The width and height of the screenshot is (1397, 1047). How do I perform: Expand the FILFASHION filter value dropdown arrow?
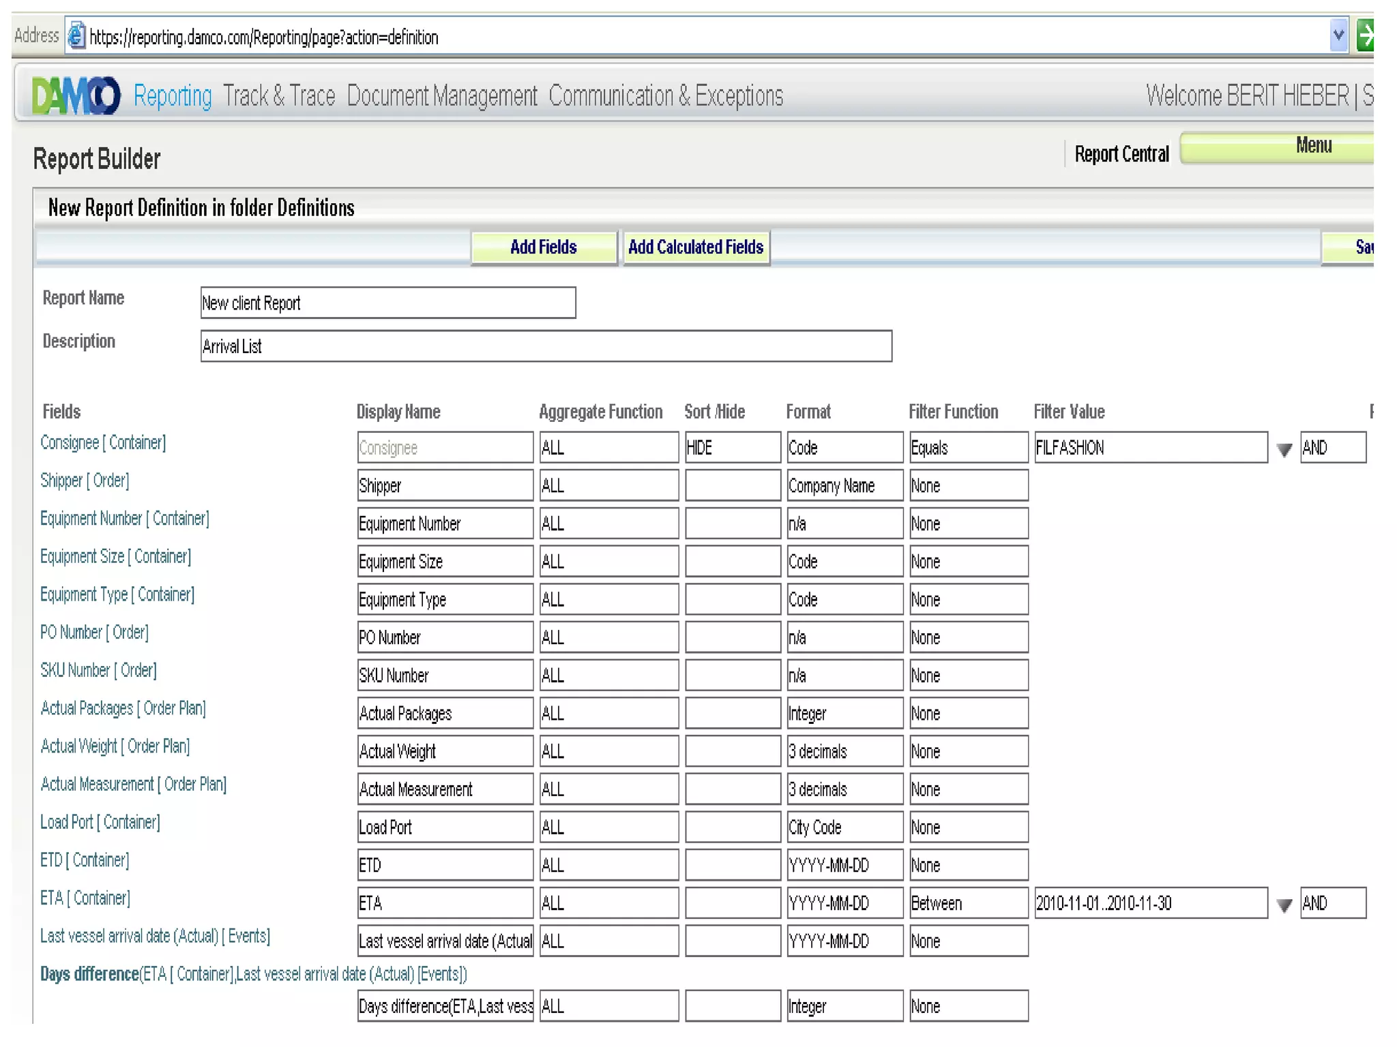[x=1284, y=450]
